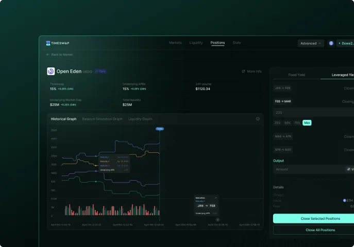Open the Liquidity nav tab

[x=196, y=43]
